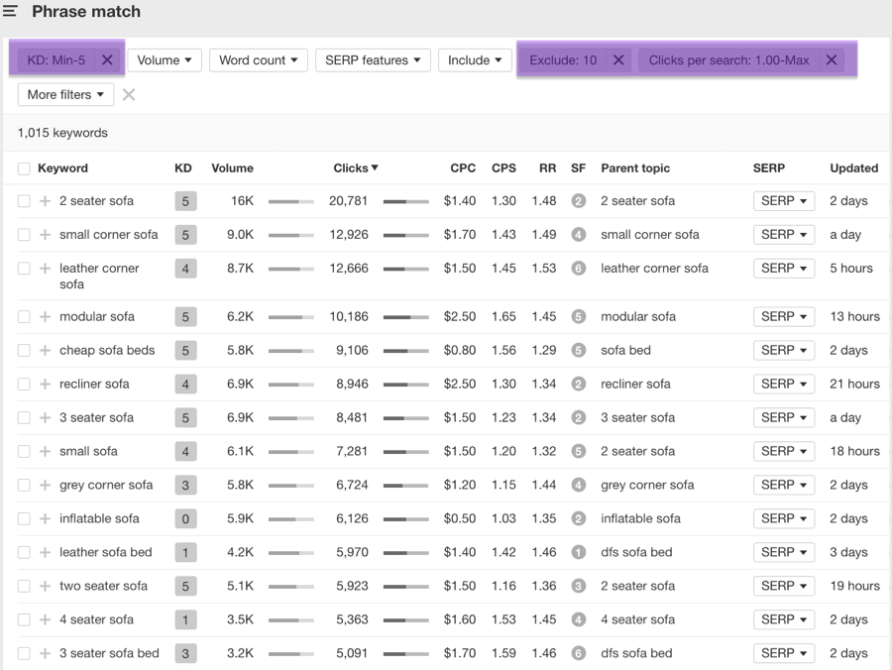Screen dimensions: 892x670
Task: Sort the table by Clicks column
Action: [x=355, y=168]
